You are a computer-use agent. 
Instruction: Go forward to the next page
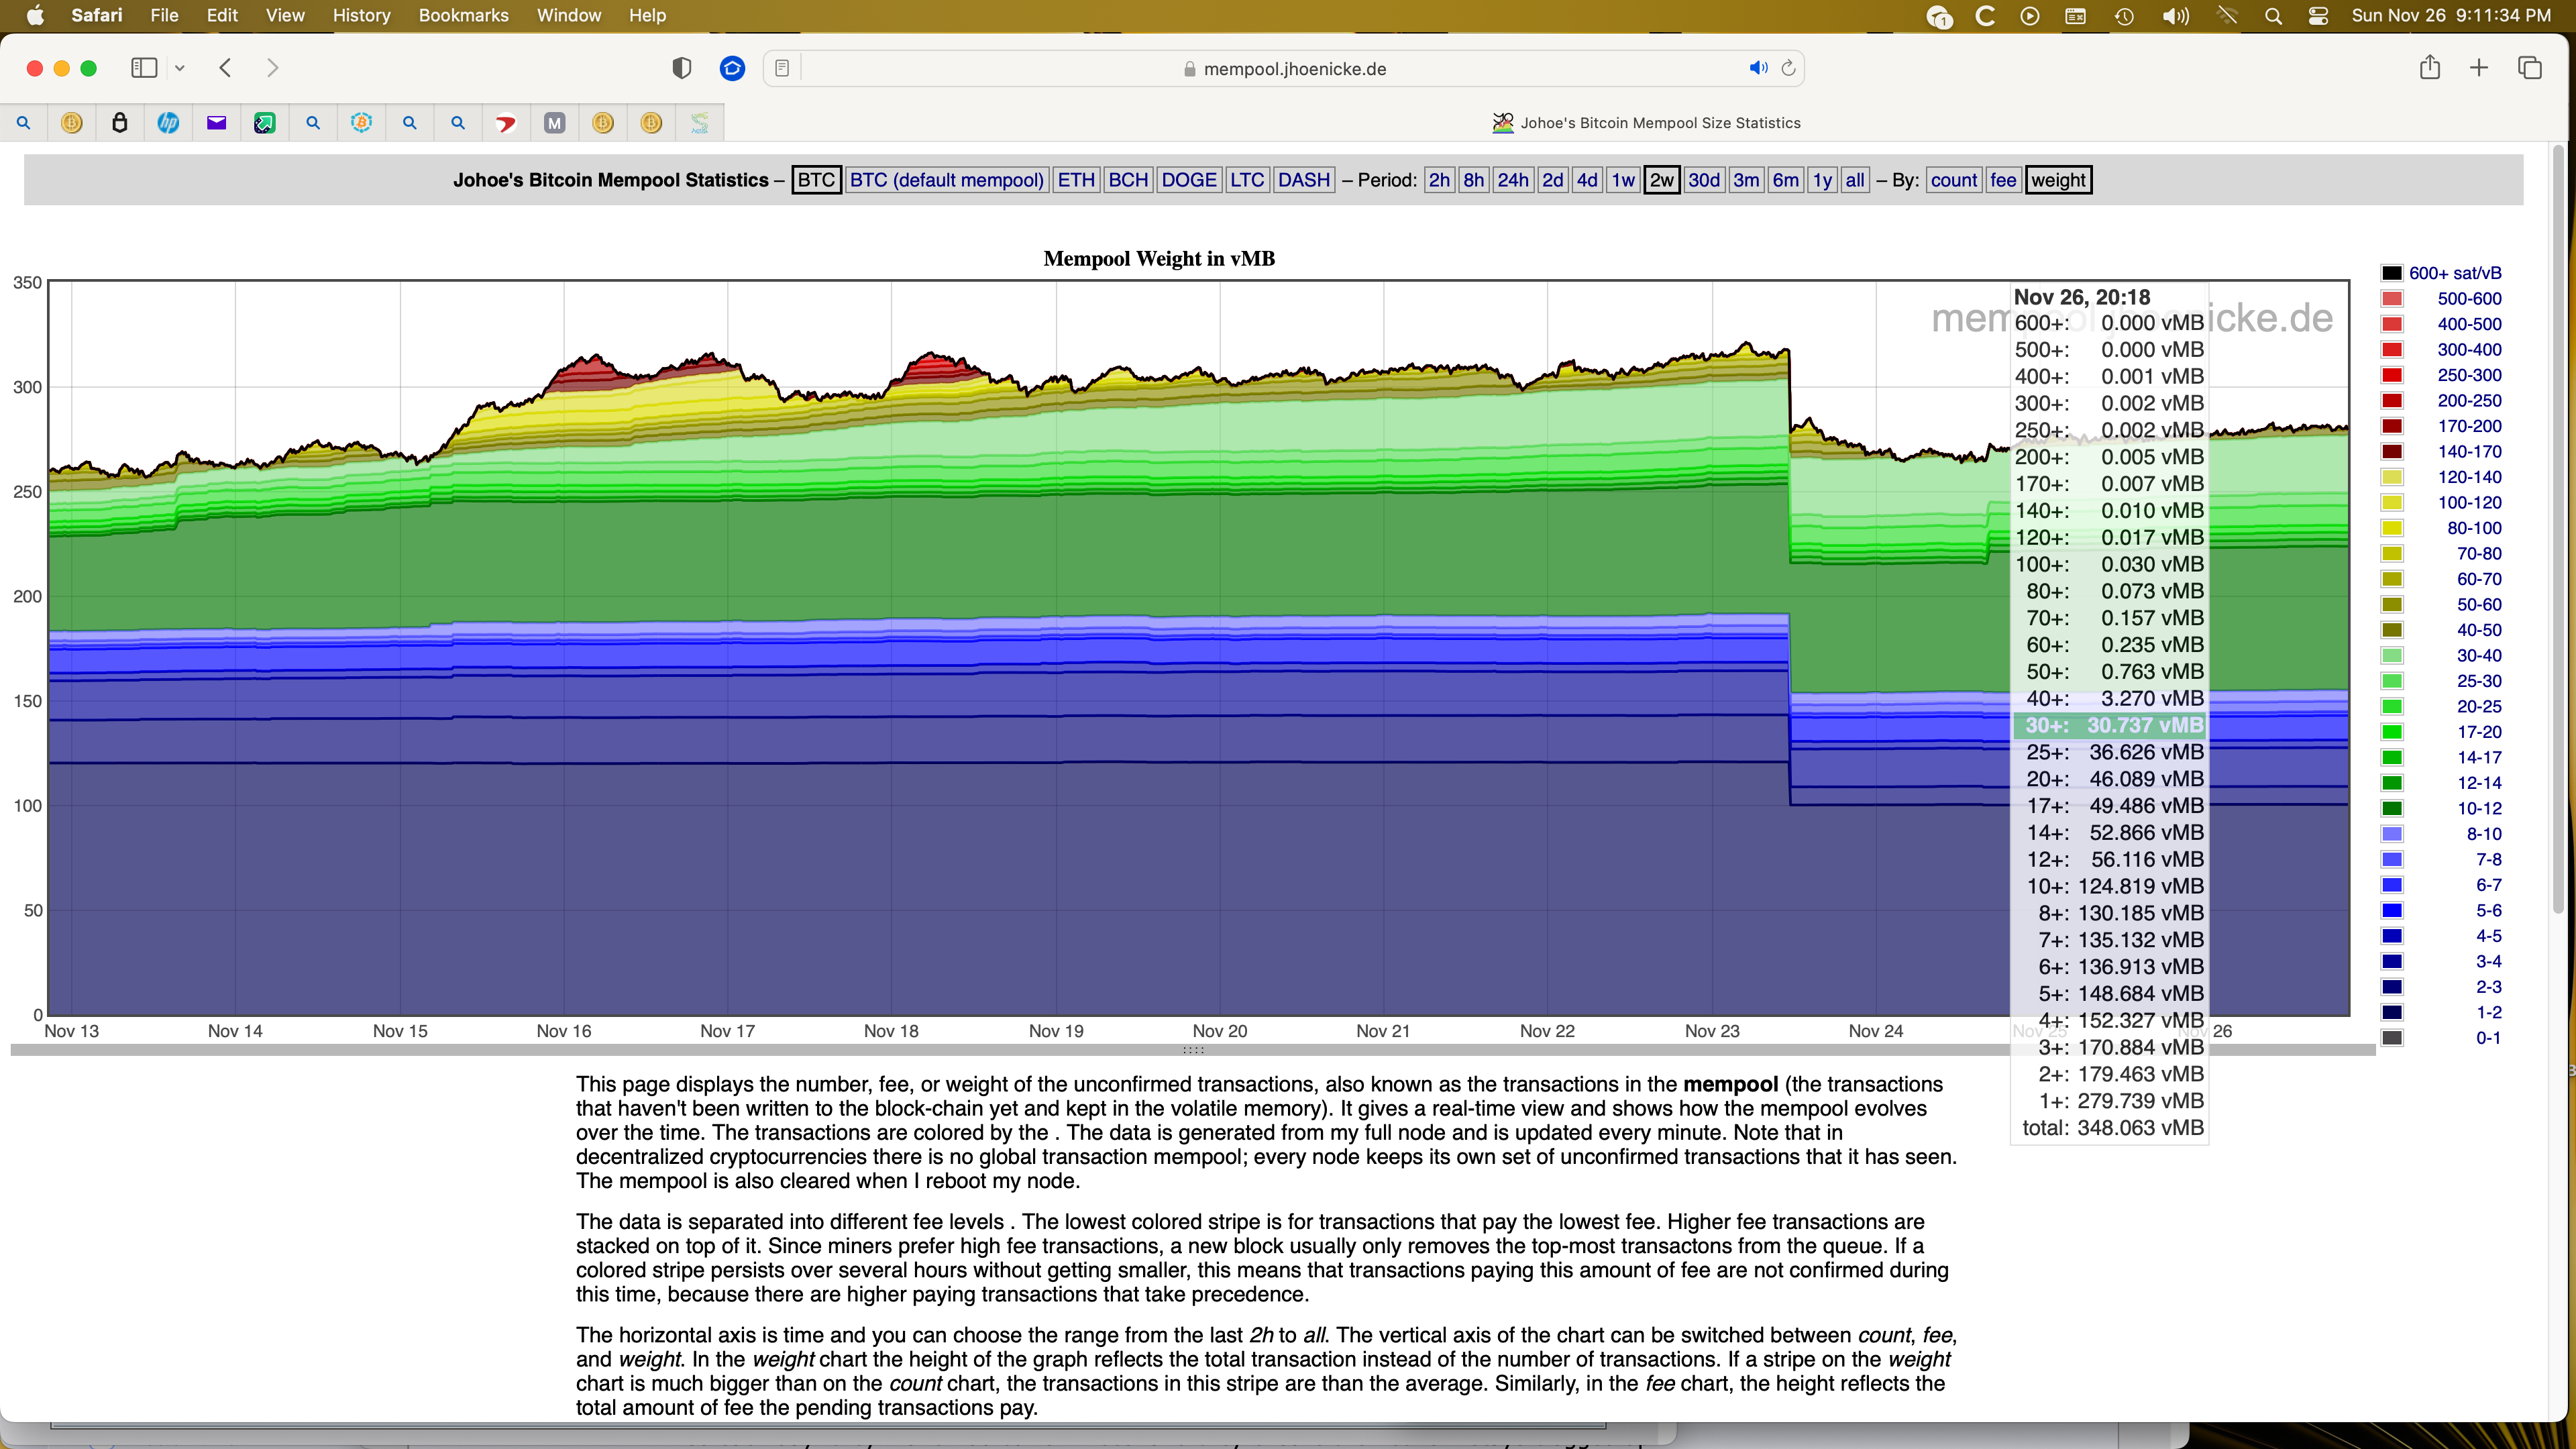tap(272, 68)
